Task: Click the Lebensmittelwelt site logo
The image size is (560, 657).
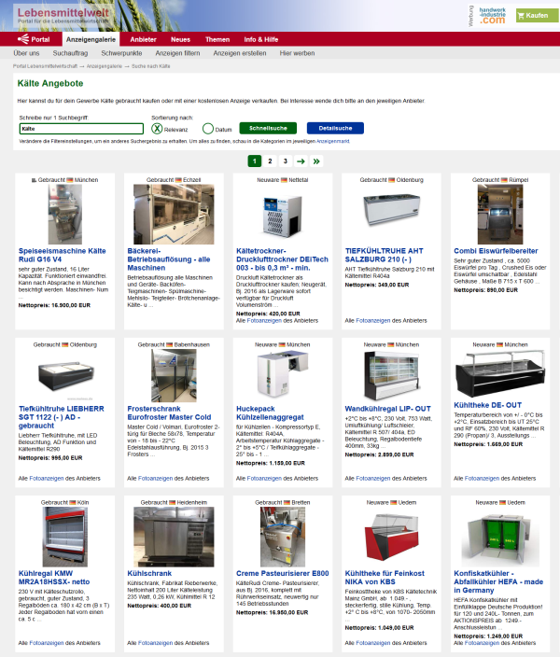Action: [63, 16]
